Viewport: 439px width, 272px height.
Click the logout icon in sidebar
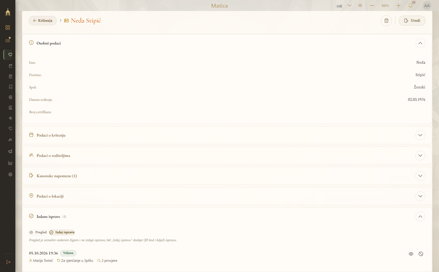click(8, 262)
